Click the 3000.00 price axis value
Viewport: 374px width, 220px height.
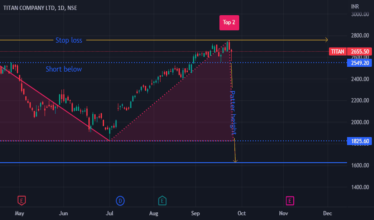(x=360, y=14)
